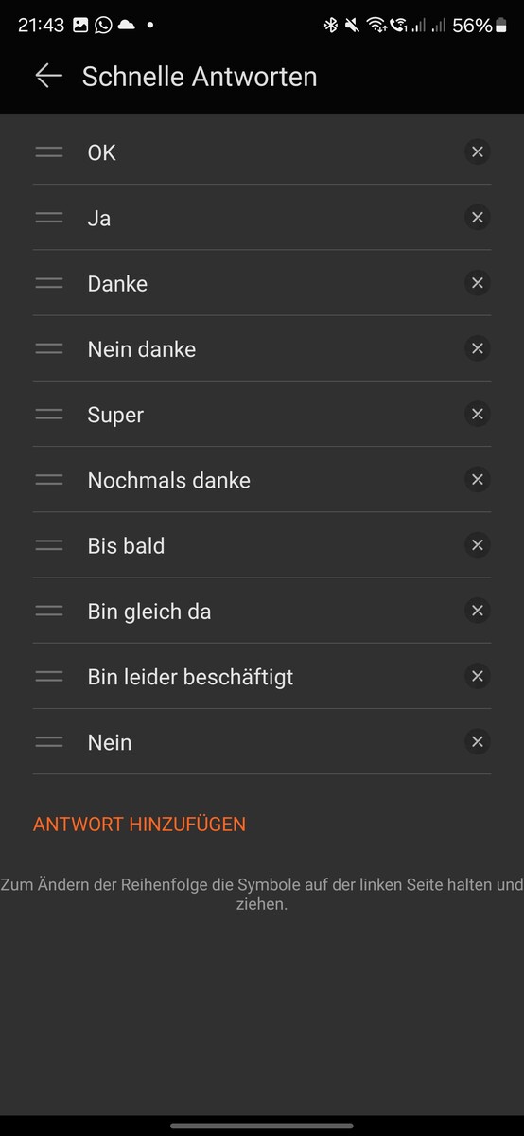Viewport: 524px width, 1136px height.
Task: Remove 'Bin leider beschäftigt' reply
Action: [x=478, y=676]
